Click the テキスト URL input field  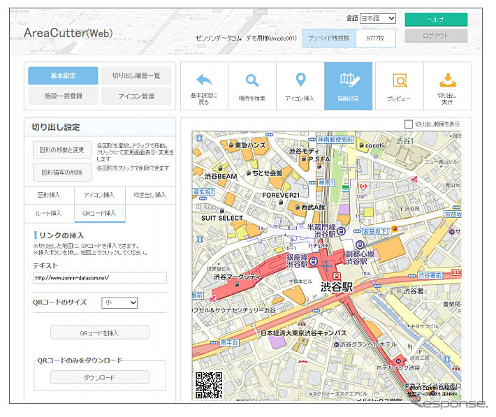click(x=100, y=278)
